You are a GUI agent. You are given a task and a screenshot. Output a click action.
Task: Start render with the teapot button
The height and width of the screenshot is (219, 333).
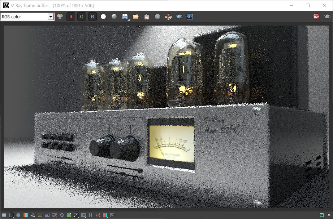[327, 17]
